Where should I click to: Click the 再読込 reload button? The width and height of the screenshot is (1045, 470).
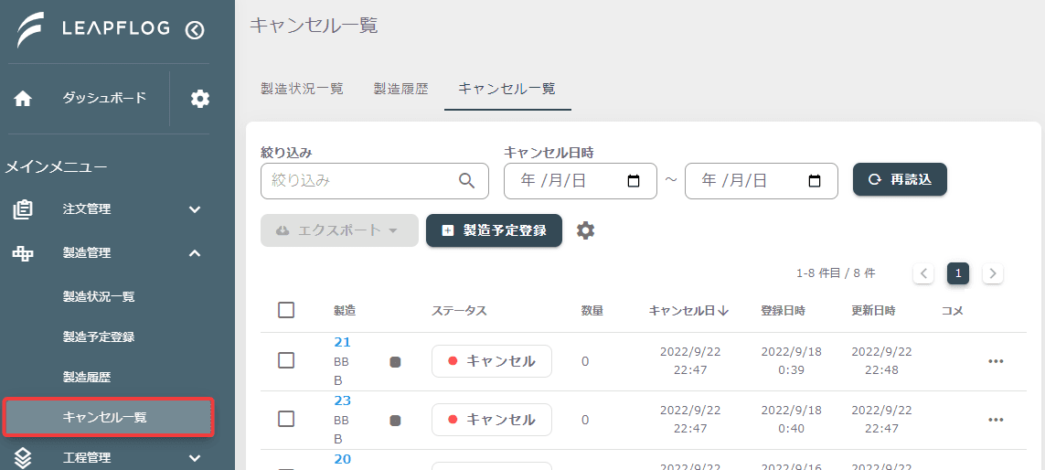[x=900, y=179]
